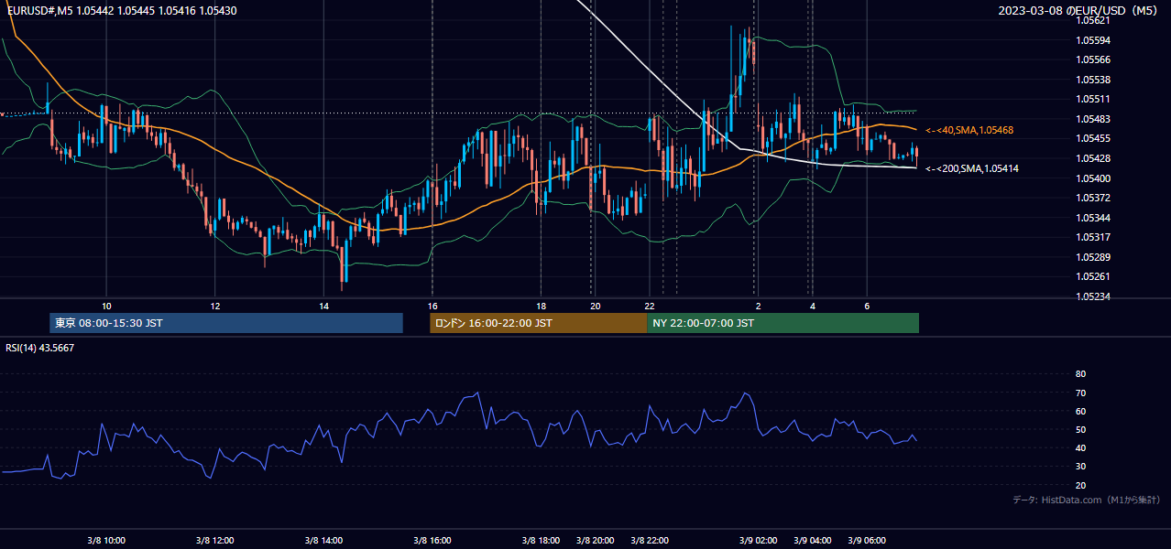Viewport: 1171px width, 549px height.
Task: Click the 3/9 06:00 bottom time label
Action: 867,541
